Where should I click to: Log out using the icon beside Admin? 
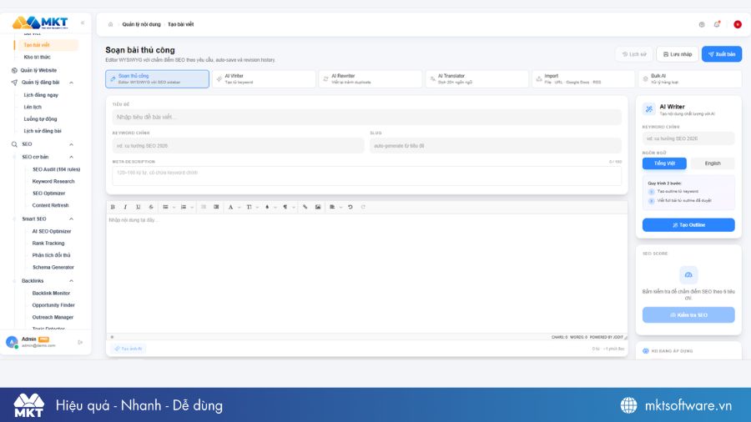80,342
